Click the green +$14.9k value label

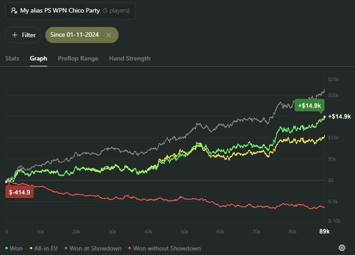click(x=309, y=105)
